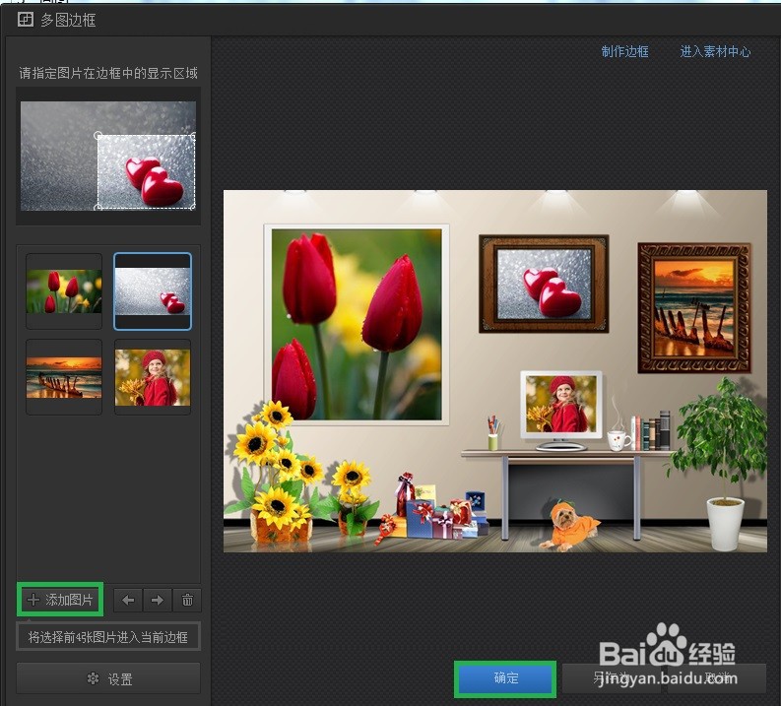Viewport: 781px width, 706px height.
Task: Click the 多图边框 title icon
Action: pyautogui.click(x=26, y=20)
